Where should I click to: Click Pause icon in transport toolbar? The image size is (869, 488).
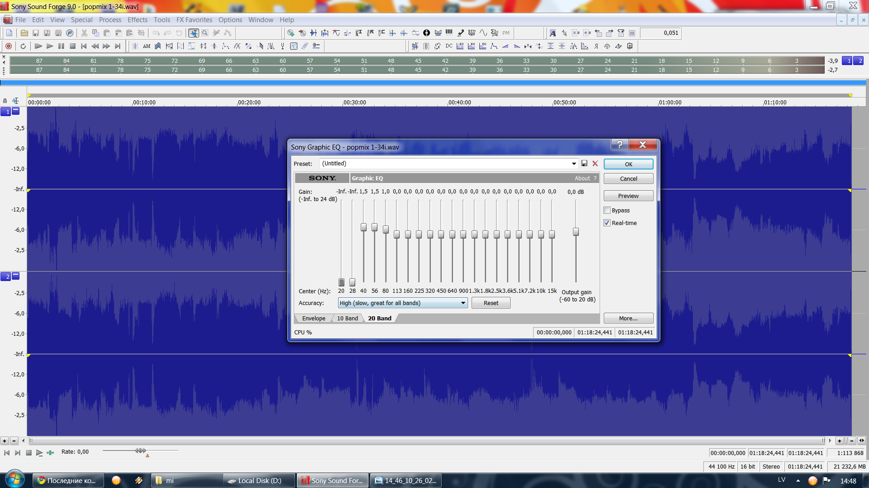[61, 46]
